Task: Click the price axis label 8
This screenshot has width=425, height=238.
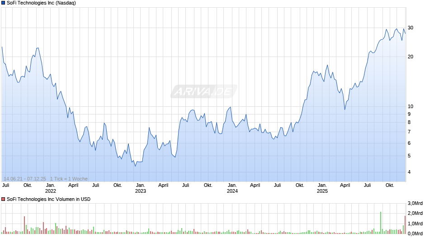Action: (x=409, y=122)
